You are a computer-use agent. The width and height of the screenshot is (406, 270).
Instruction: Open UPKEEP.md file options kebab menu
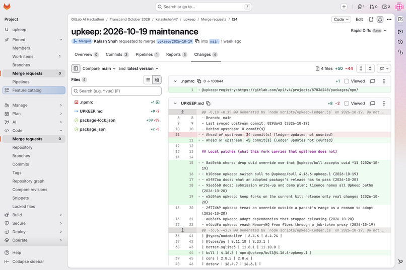tap(384, 104)
